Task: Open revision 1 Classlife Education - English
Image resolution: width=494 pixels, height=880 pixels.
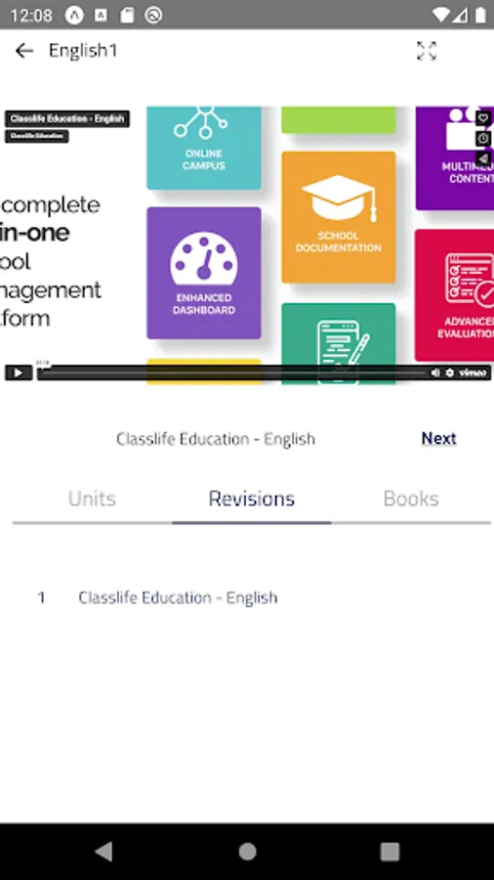Action: point(157,597)
